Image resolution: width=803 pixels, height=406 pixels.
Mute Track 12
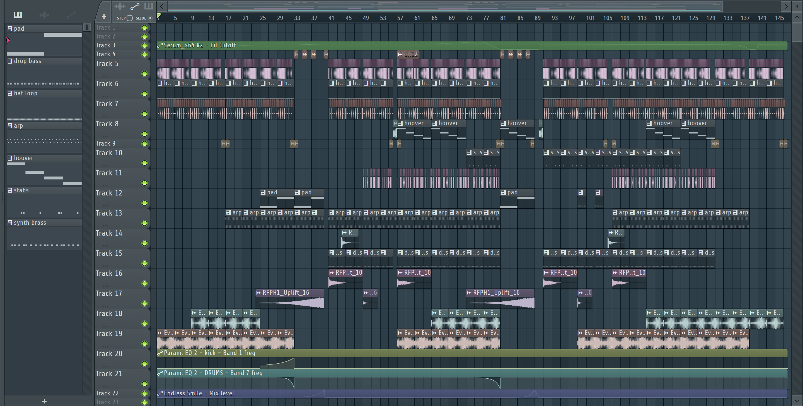point(145,203)
